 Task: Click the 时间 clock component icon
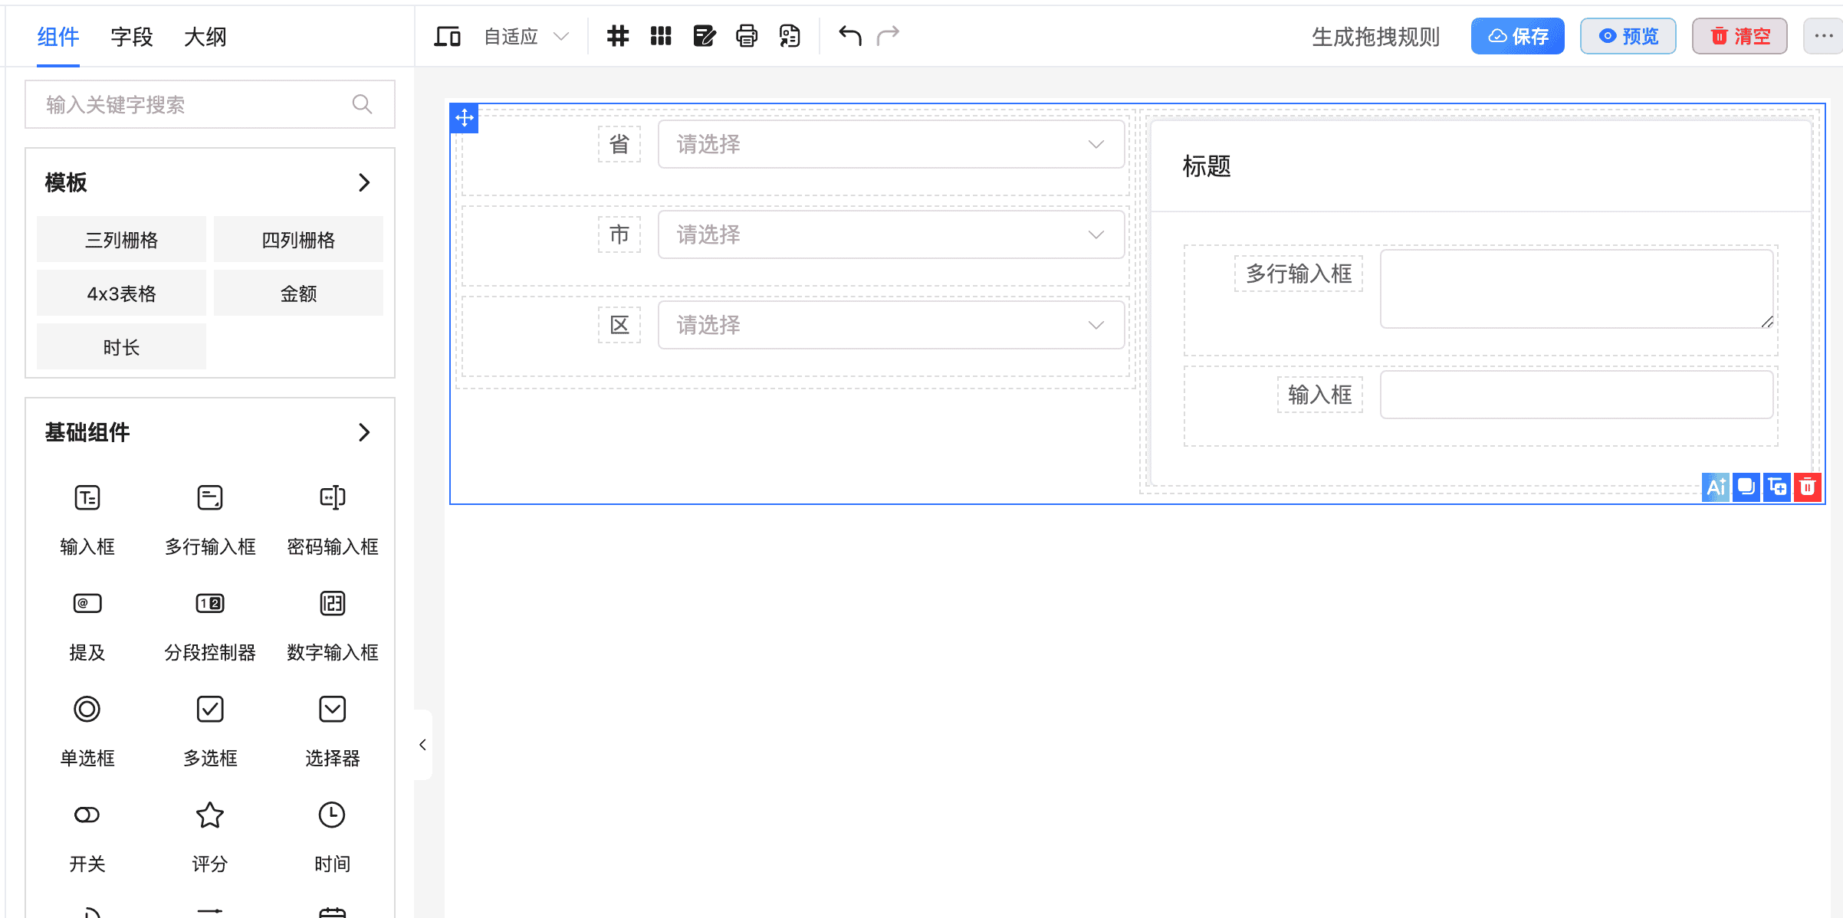(x=333, y=815)
